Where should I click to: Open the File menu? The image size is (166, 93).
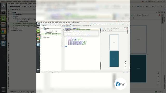click(41, 22)
